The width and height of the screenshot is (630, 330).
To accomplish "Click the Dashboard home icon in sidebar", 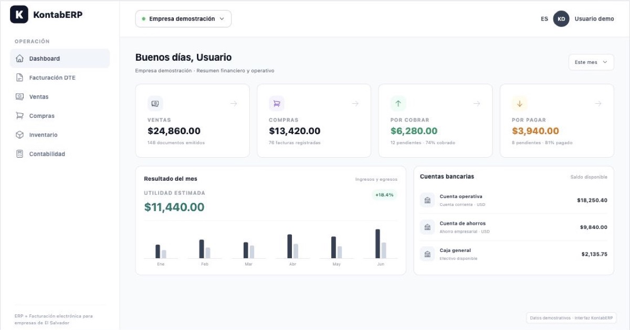I will [x=20, y=59].
